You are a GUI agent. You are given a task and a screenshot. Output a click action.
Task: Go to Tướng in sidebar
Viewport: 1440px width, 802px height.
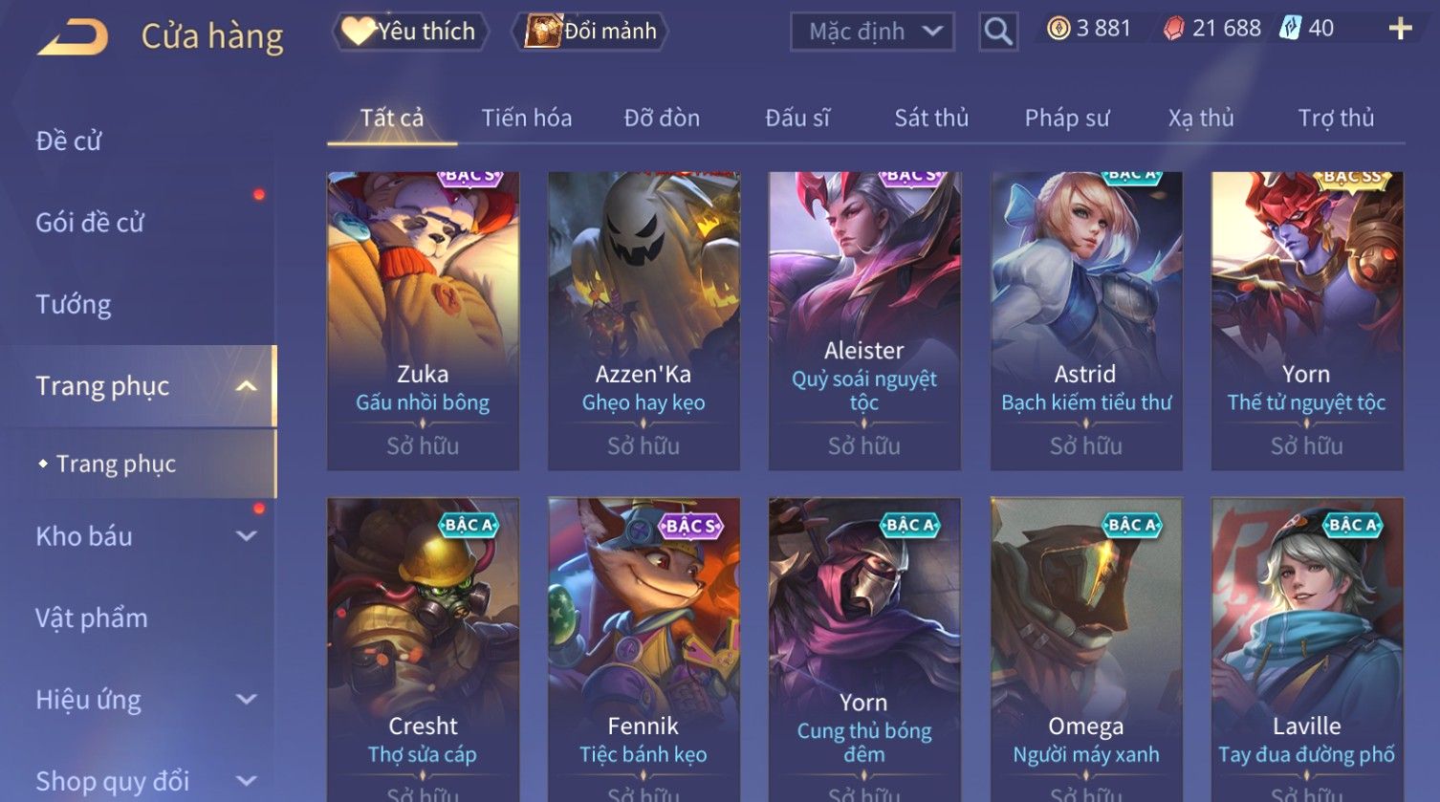(x=74, y=305)
